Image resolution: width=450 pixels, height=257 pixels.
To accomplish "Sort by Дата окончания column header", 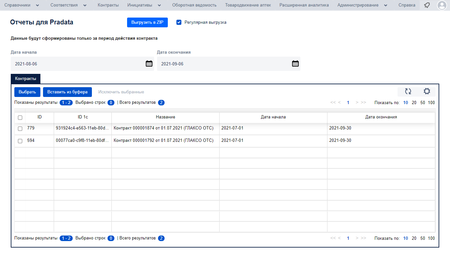I will coord(381,117).
